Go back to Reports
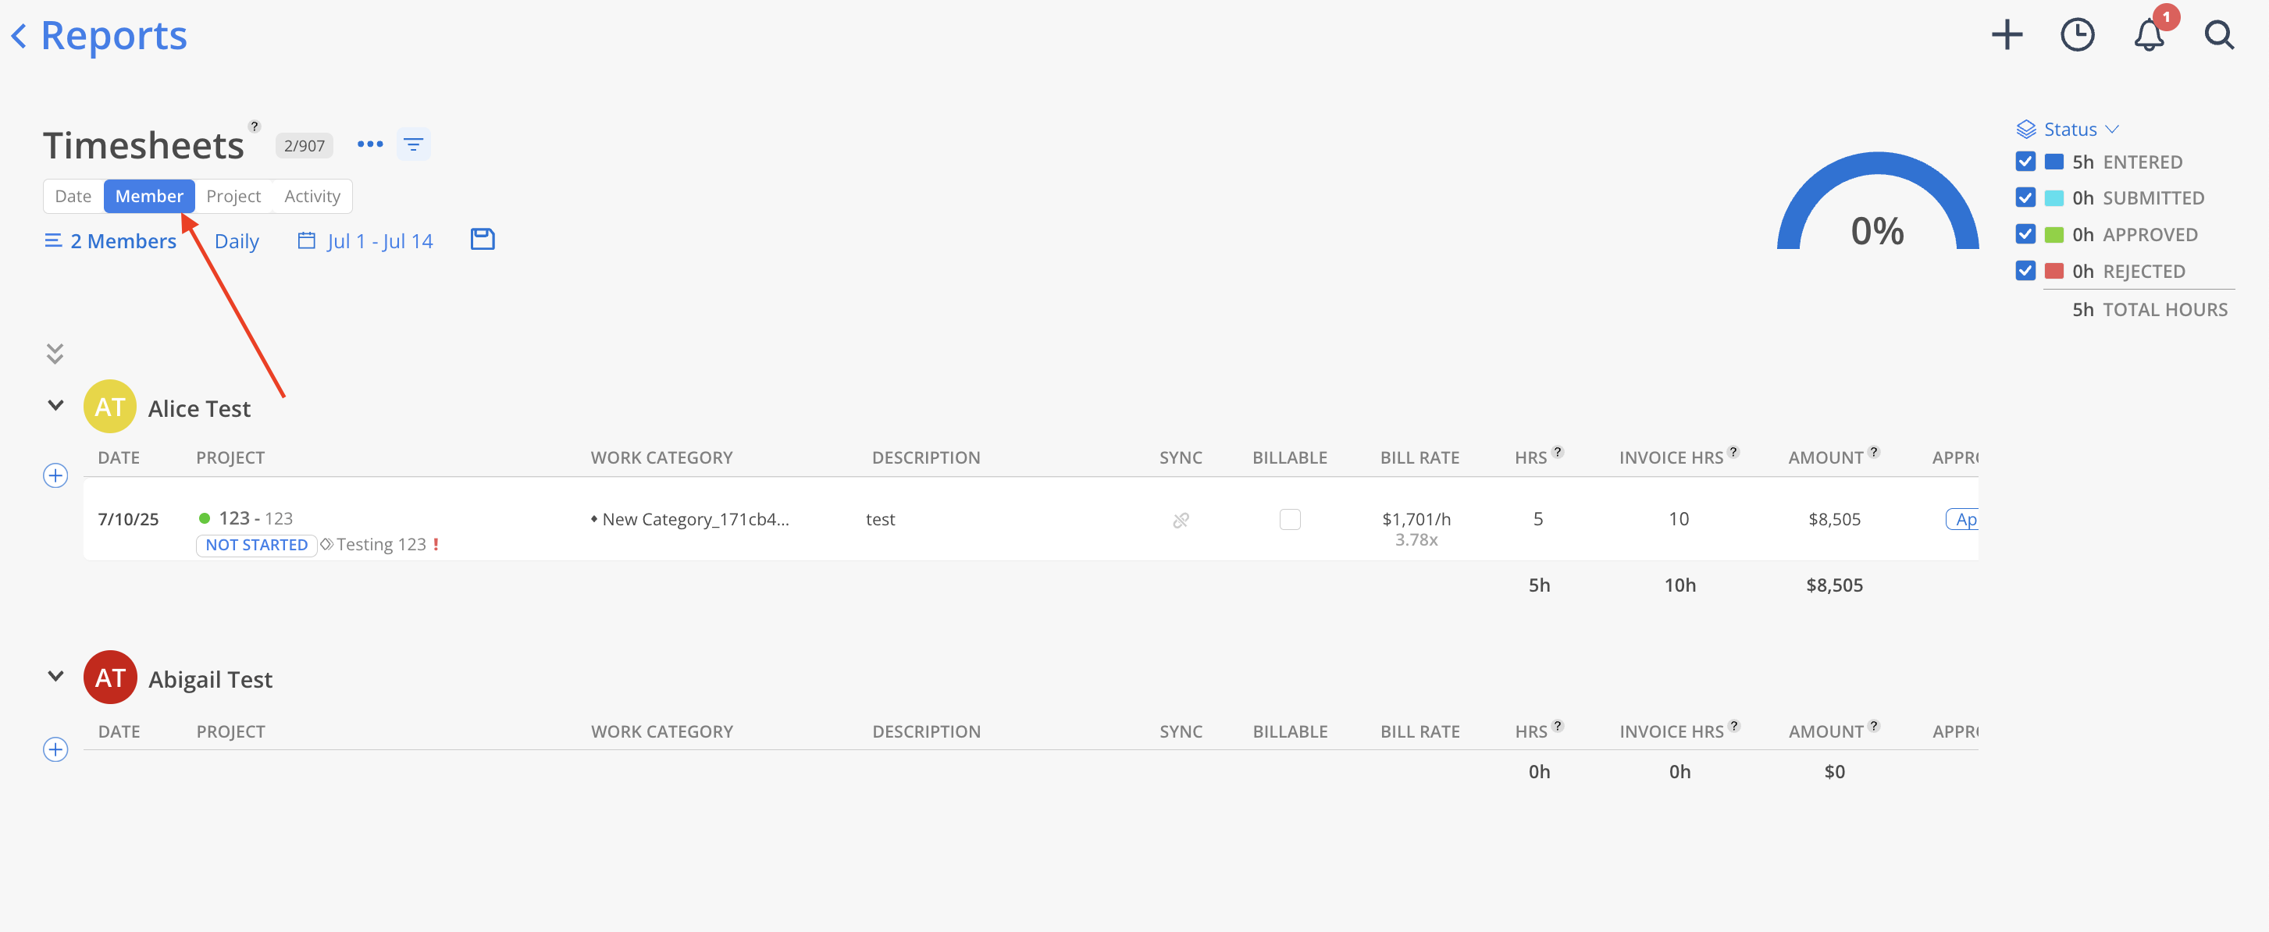The image size is (2269, 932). (98, 36)
